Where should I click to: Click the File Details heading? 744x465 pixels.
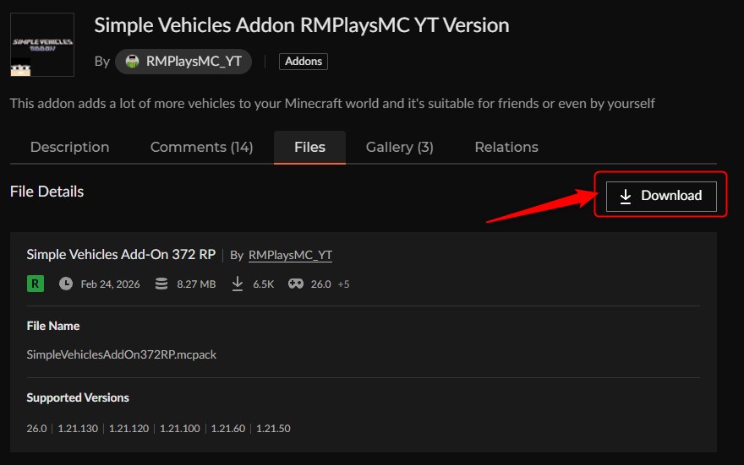pyautogui.click(x=47, y=192)
